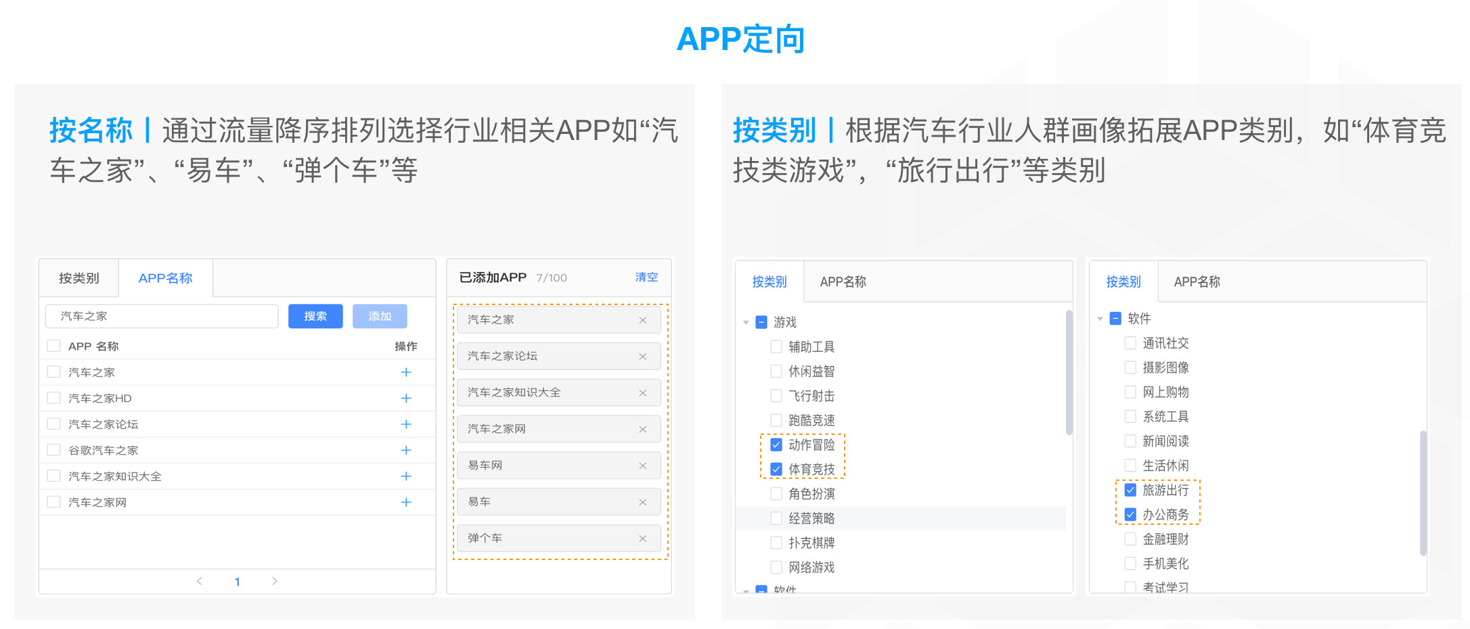
Task: Add 谷歌汽车之家 using its plus icon
Action: pos(406,450)
